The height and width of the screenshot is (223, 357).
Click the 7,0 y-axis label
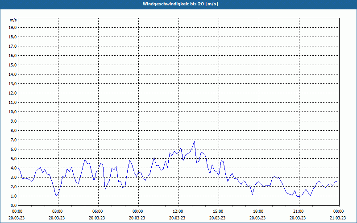(x=13, y=140)
